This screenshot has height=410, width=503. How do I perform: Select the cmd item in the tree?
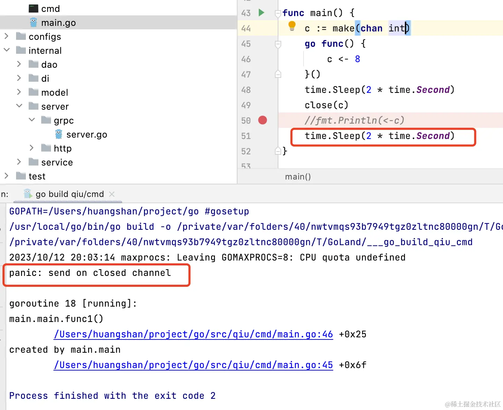[x=50, y=9]
